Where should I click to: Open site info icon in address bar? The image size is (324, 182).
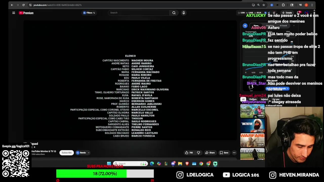point(30,5)
